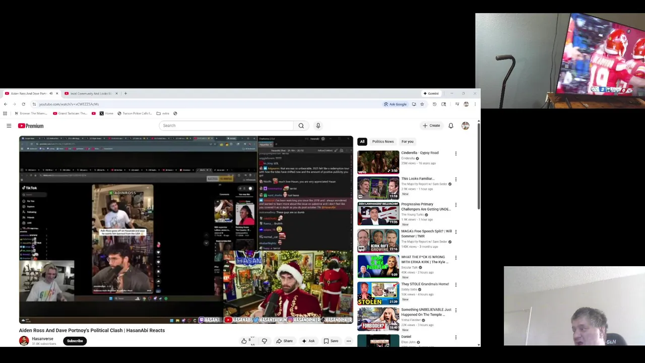Open the Chrome three-dot menu

pyautogui.click(x=475, y=104)
